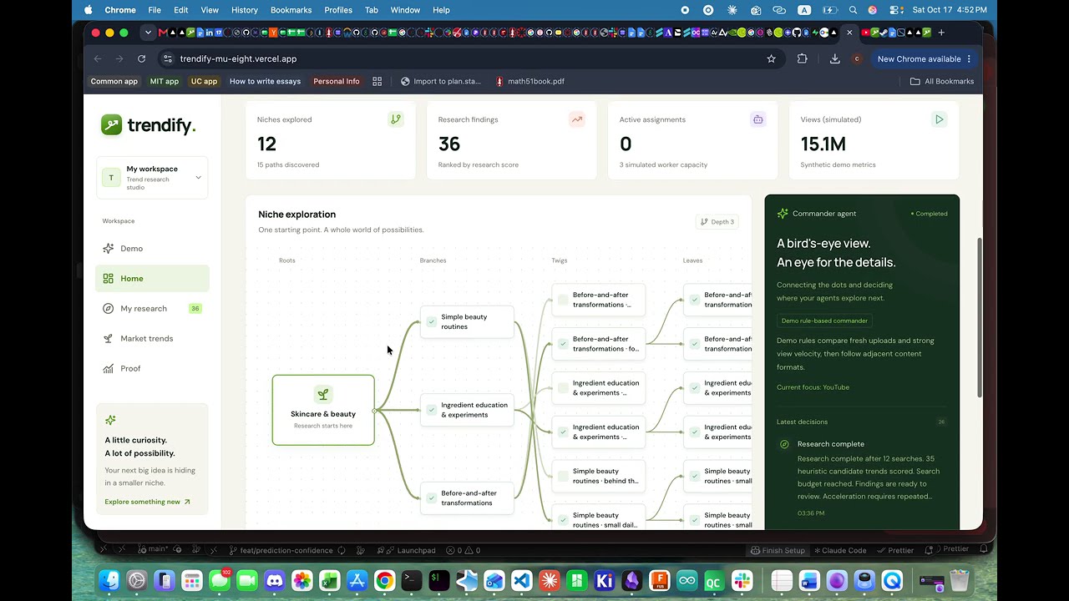Click the trend arrow icon on Research findings card
This screenshot has width=1069, height=601.
(576, 119)
